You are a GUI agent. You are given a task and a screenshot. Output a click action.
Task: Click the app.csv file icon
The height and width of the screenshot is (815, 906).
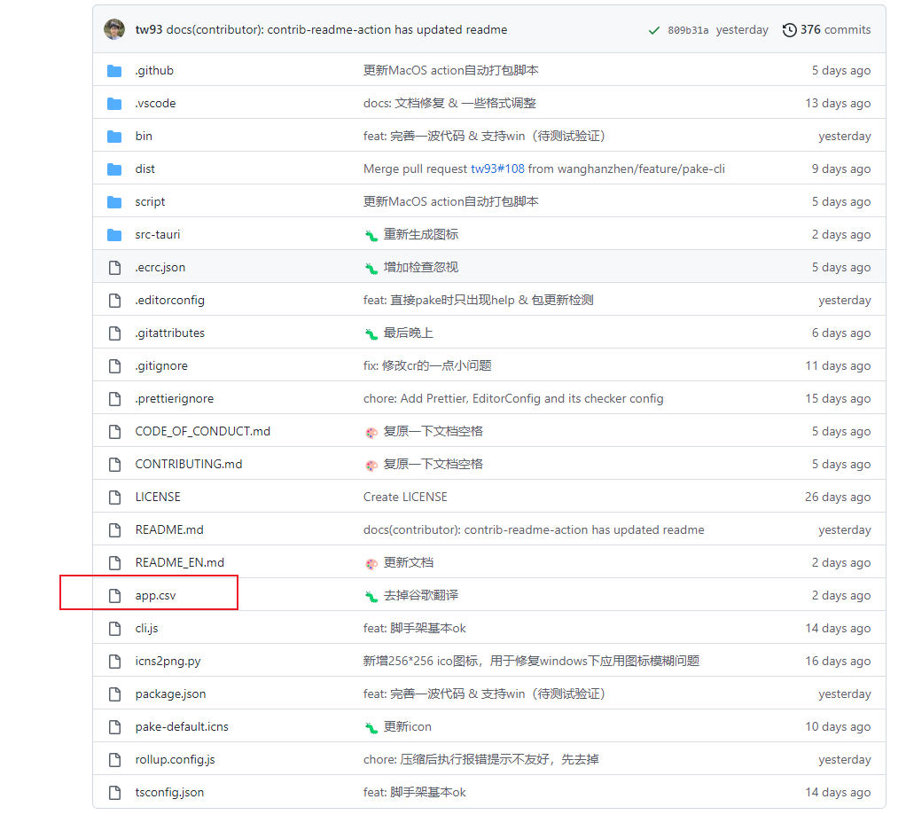click(114, 596)
